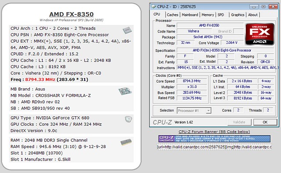Click the Level 2 value 2048 KBytes

[x=242, y=93]
